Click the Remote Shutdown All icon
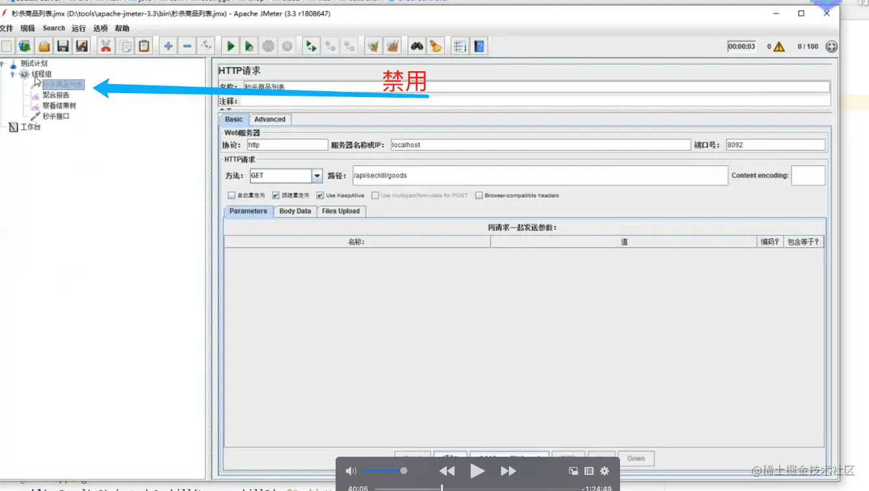 click(349, 46)
